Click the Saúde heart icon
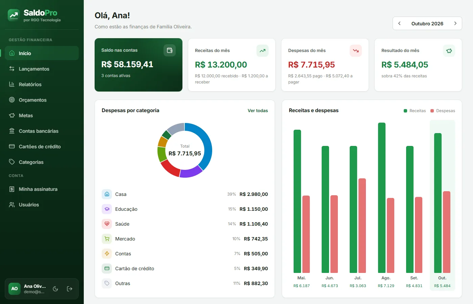Image resolution: width=473 pixels, height=304 pixels. pyautogui.click(x=107, y=224)
